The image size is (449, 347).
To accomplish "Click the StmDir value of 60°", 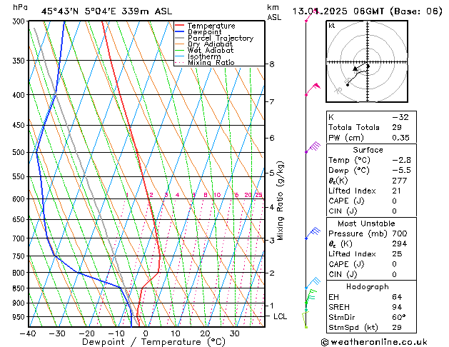I will pyautogui.click(x=398, y=317).
